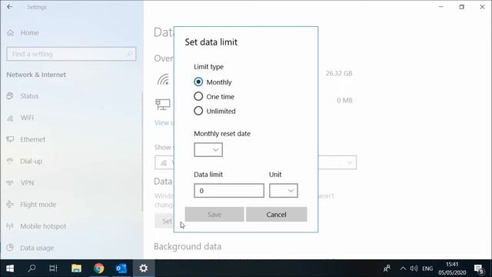
Task: Open Task View from taskbar
Action: [x=53, y=269]
